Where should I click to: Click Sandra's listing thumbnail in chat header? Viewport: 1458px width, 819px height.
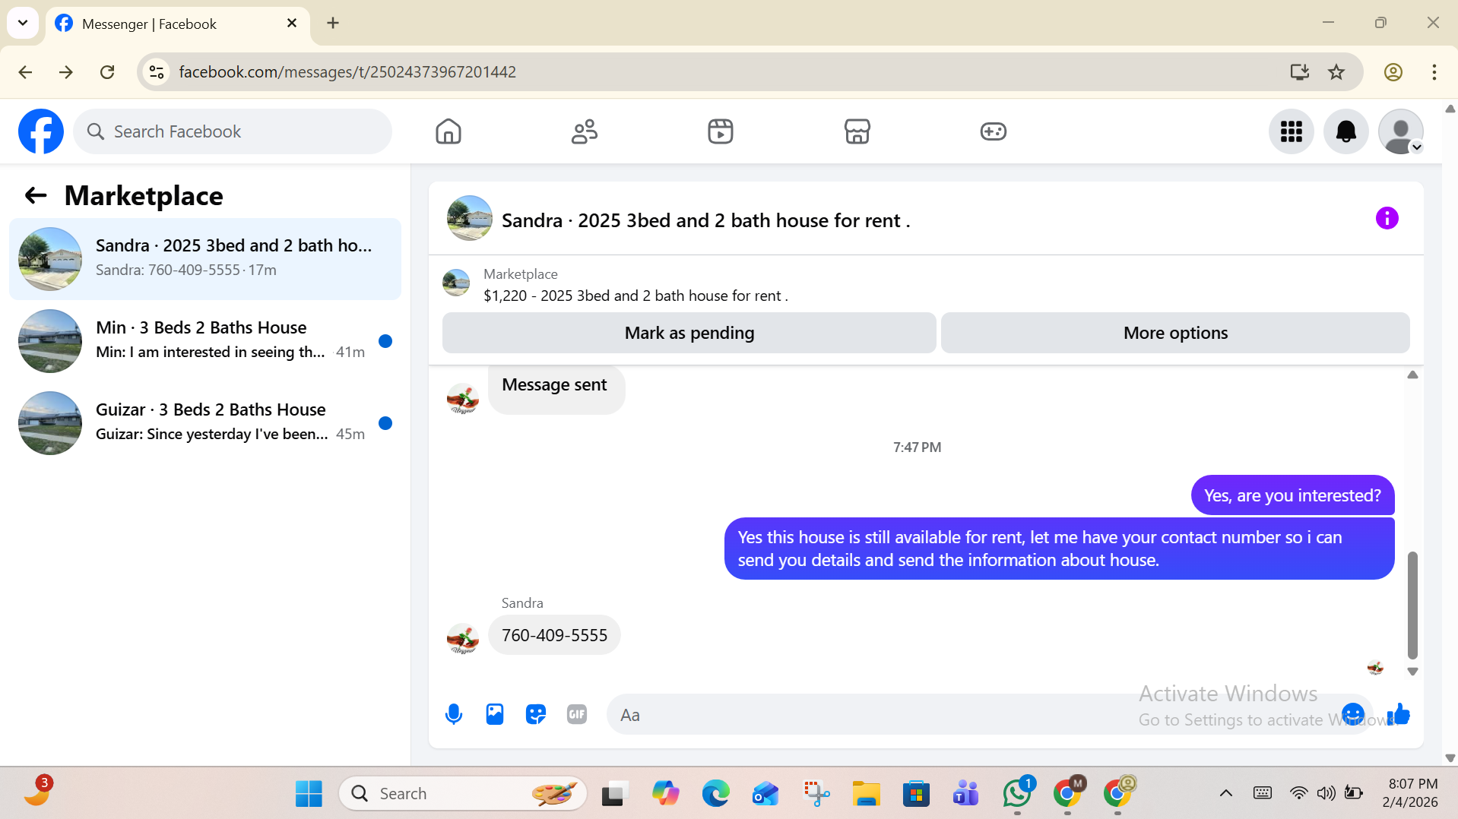(x=470, y=219)
